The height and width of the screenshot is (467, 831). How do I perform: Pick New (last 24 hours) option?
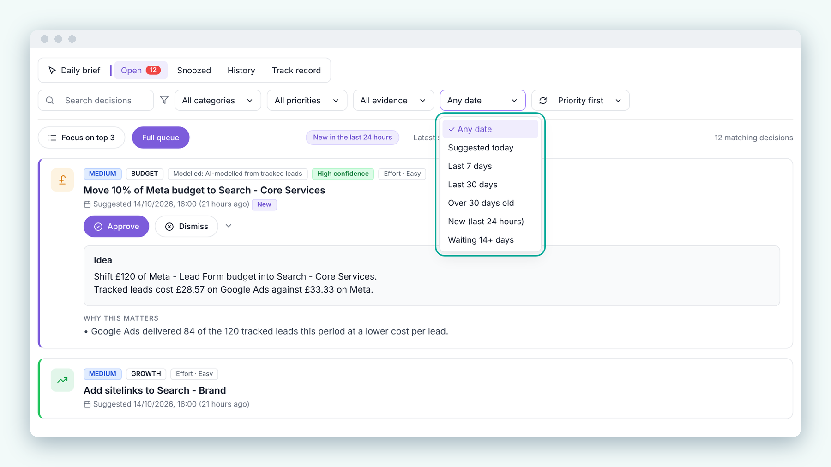click(x=490, y=222)
